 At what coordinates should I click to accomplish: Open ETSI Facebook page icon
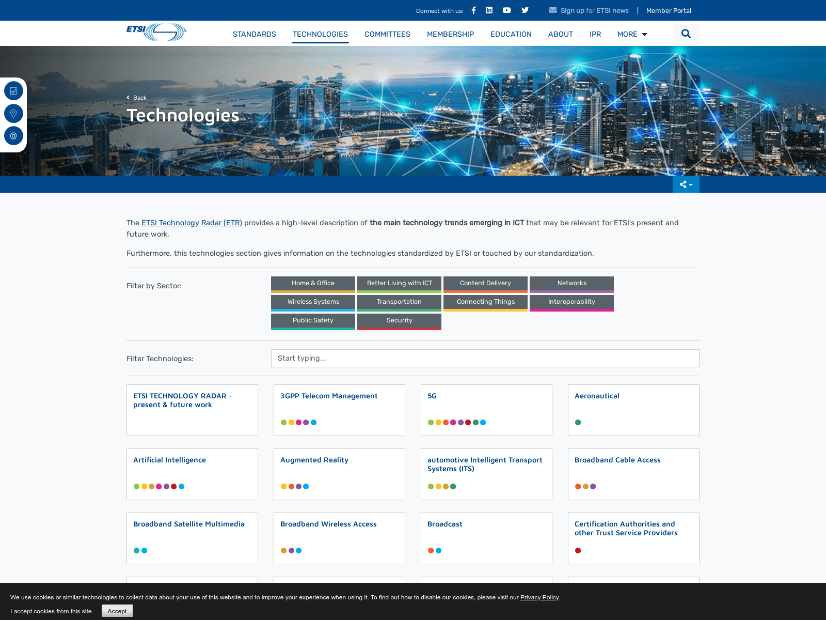coord(473,10)
